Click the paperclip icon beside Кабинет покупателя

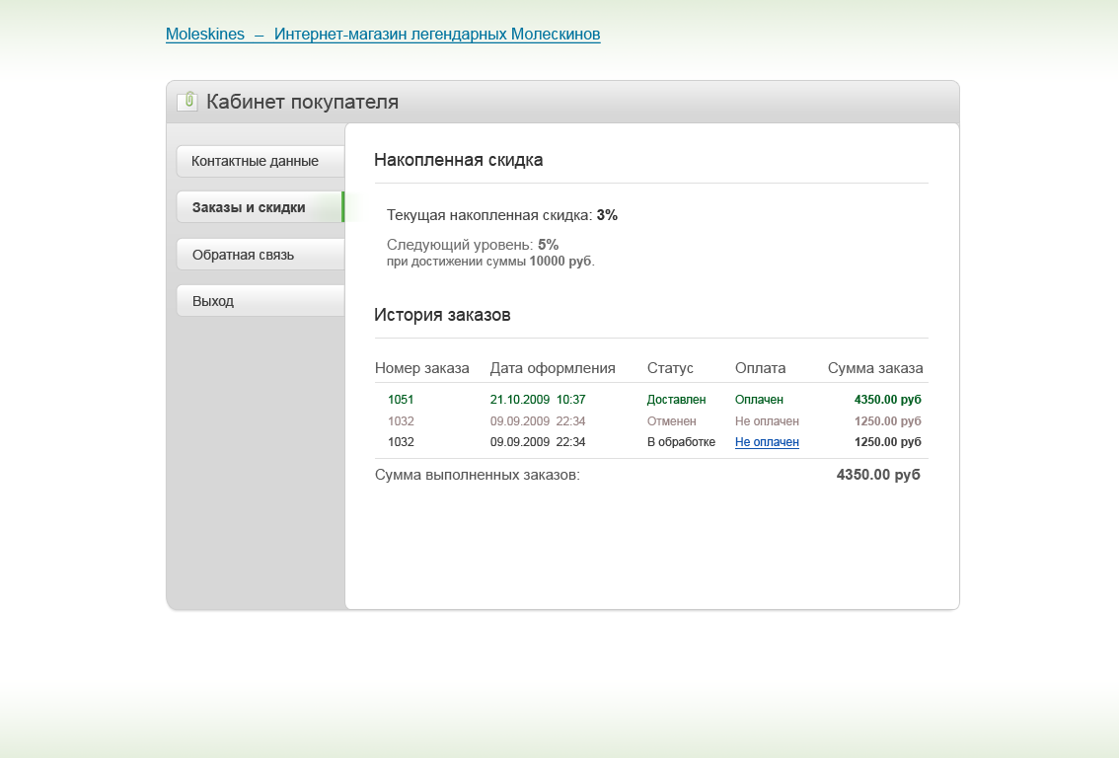click(x=187, y=102)
